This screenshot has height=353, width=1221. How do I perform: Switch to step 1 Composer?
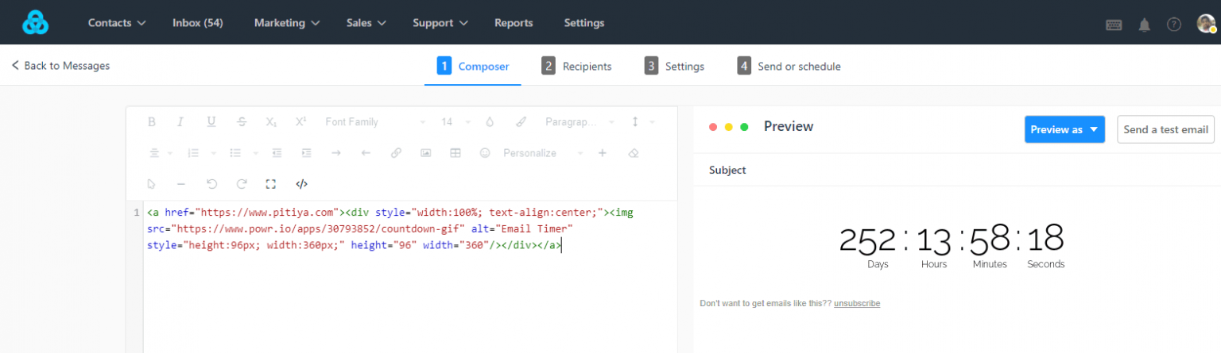coord(473,66)
